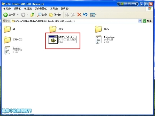
Task: Click the AUTO_Unlock_v1 file name
Action: click(x=67, y=37)
